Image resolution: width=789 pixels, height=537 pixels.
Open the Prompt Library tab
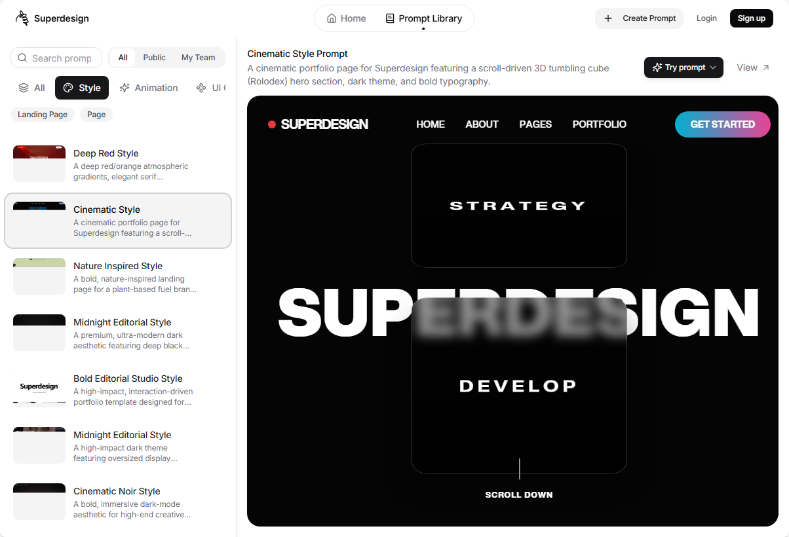click(423, 18)
